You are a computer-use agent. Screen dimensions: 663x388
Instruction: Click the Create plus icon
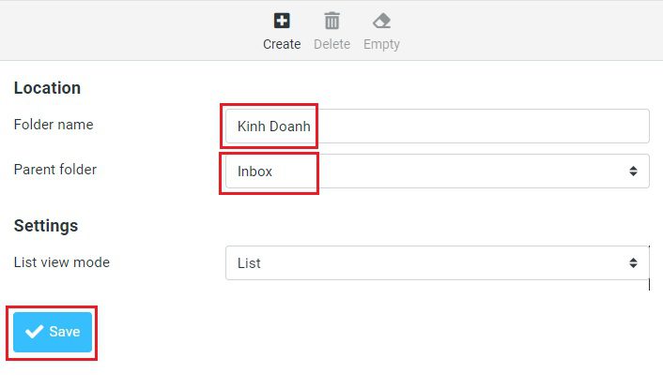pos(282,21)
